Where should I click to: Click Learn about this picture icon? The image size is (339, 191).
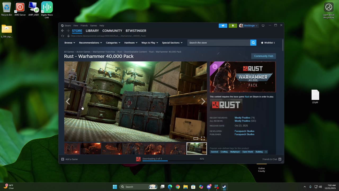pyautogui.click(x=329, y=11)
